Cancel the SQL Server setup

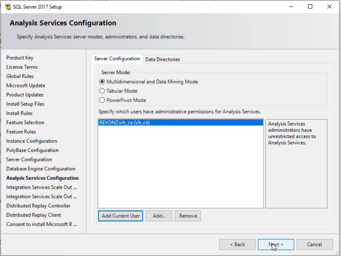coord(315,244)
